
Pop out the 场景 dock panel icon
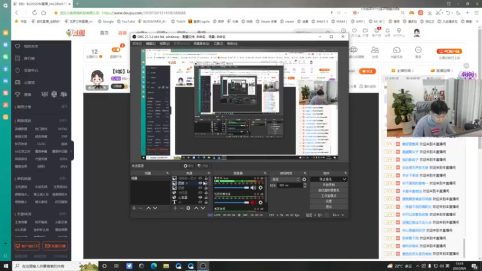click(x=167, y=173)
